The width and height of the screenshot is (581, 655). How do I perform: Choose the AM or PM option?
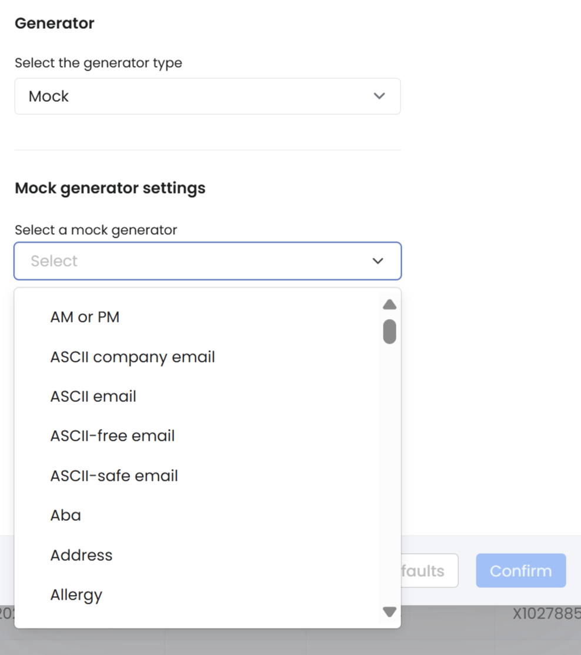point(85,317)
